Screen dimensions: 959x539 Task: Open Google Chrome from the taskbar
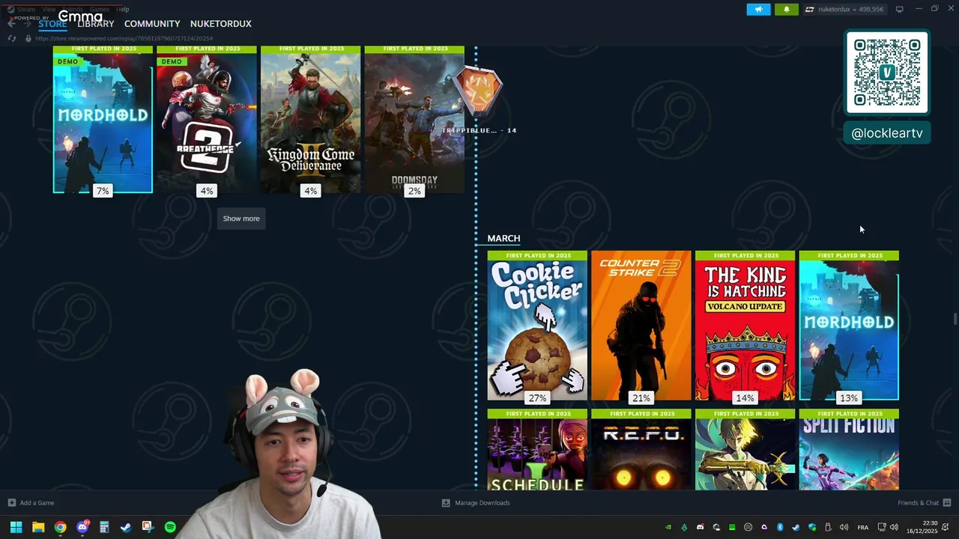60,527
